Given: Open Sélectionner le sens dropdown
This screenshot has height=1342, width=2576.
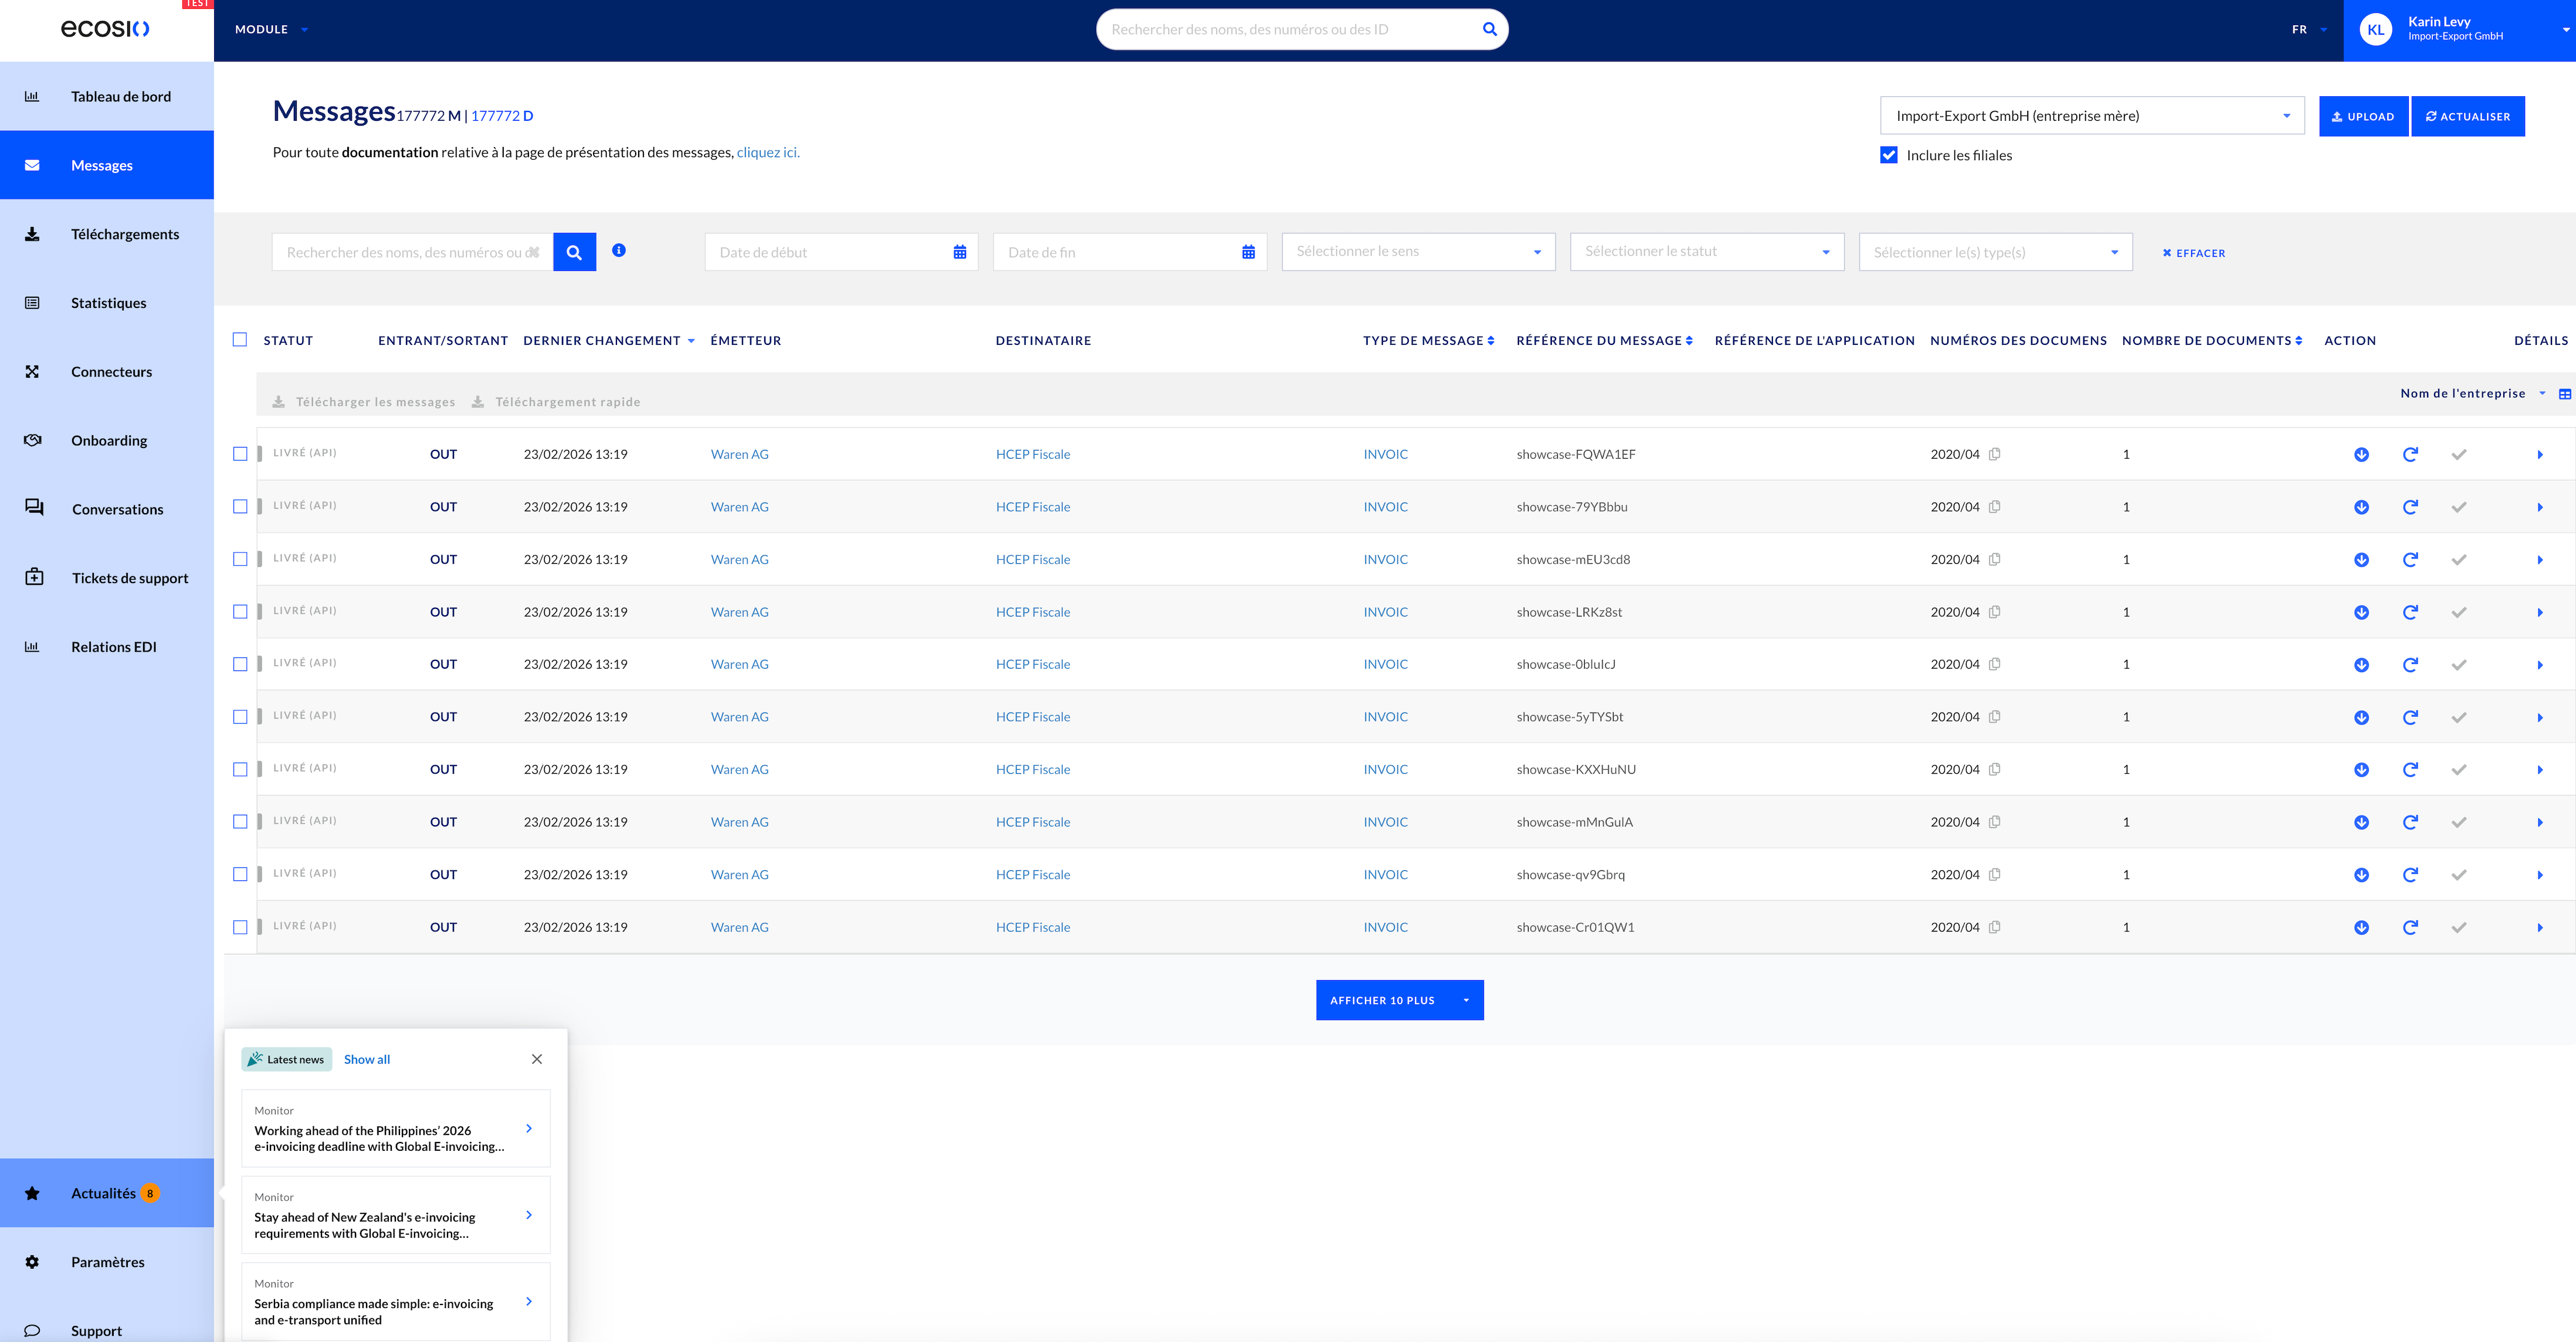Looking at the screenshot, I should [x=1418, y=252].
